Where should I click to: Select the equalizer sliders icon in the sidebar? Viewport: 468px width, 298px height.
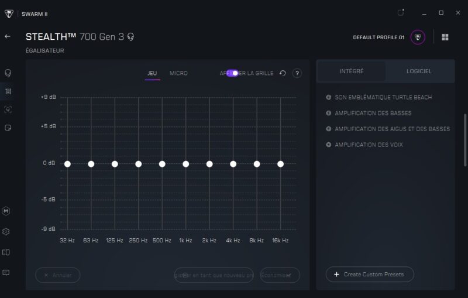[x=8, y=91]
